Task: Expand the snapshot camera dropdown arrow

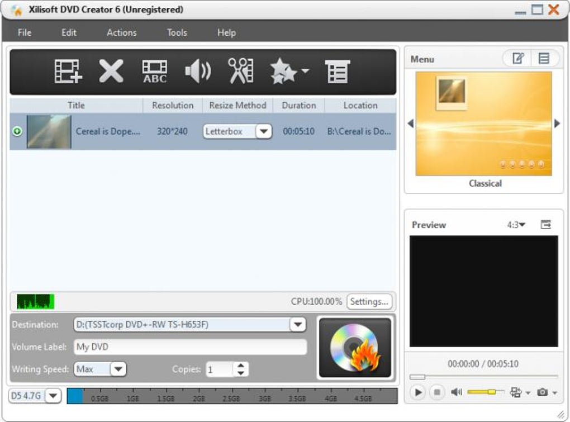Action: coord(555,393)
